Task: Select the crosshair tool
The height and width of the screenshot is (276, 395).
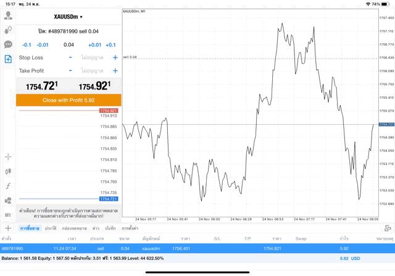Action: (x=8, y=157)
